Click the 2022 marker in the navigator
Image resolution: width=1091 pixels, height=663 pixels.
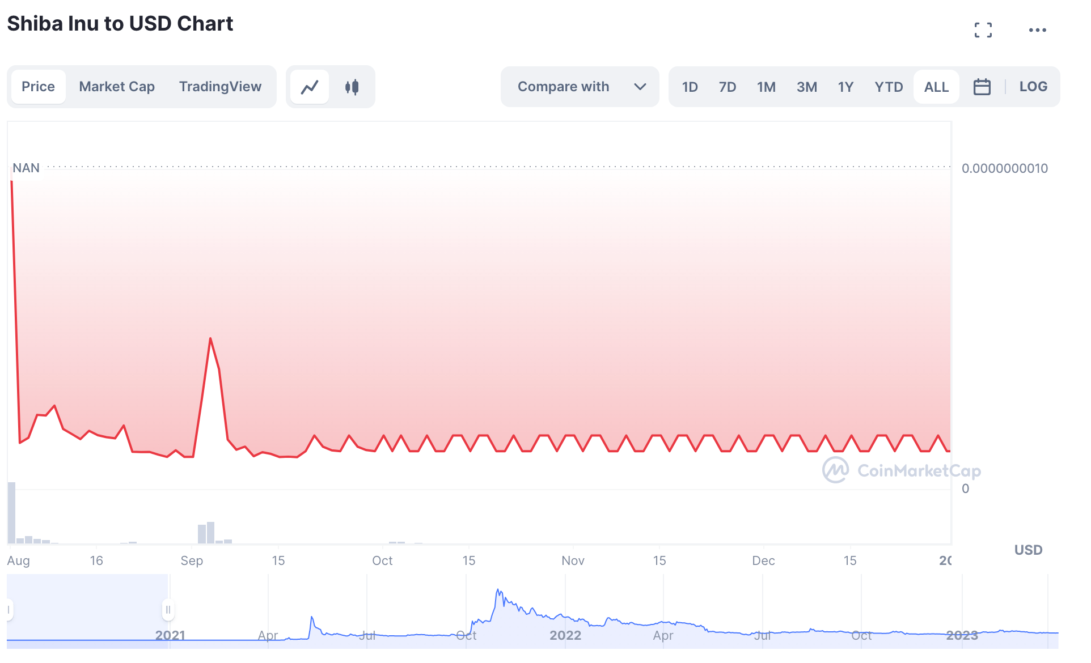[x=565, y=635]
